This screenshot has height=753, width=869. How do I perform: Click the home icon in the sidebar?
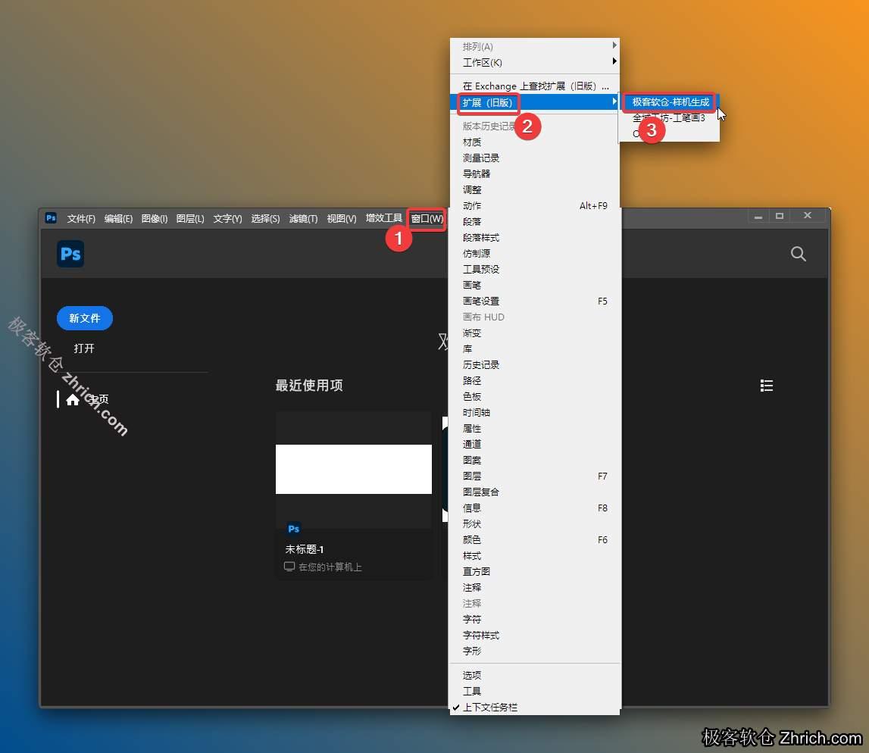coord(73,399)
